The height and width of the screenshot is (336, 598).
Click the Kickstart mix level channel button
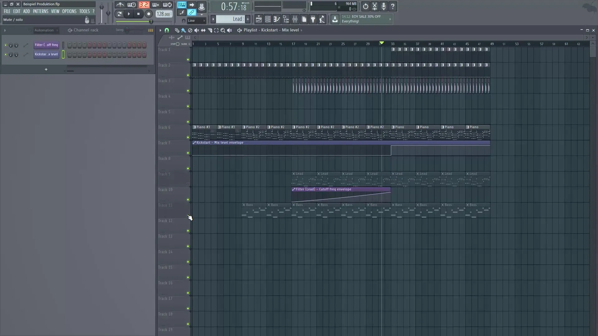click(x=46, y=54)
